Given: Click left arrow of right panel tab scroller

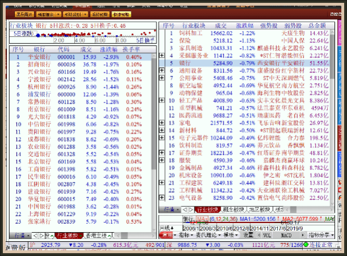Looking at the screenshot, I should [x=185, y=210].
